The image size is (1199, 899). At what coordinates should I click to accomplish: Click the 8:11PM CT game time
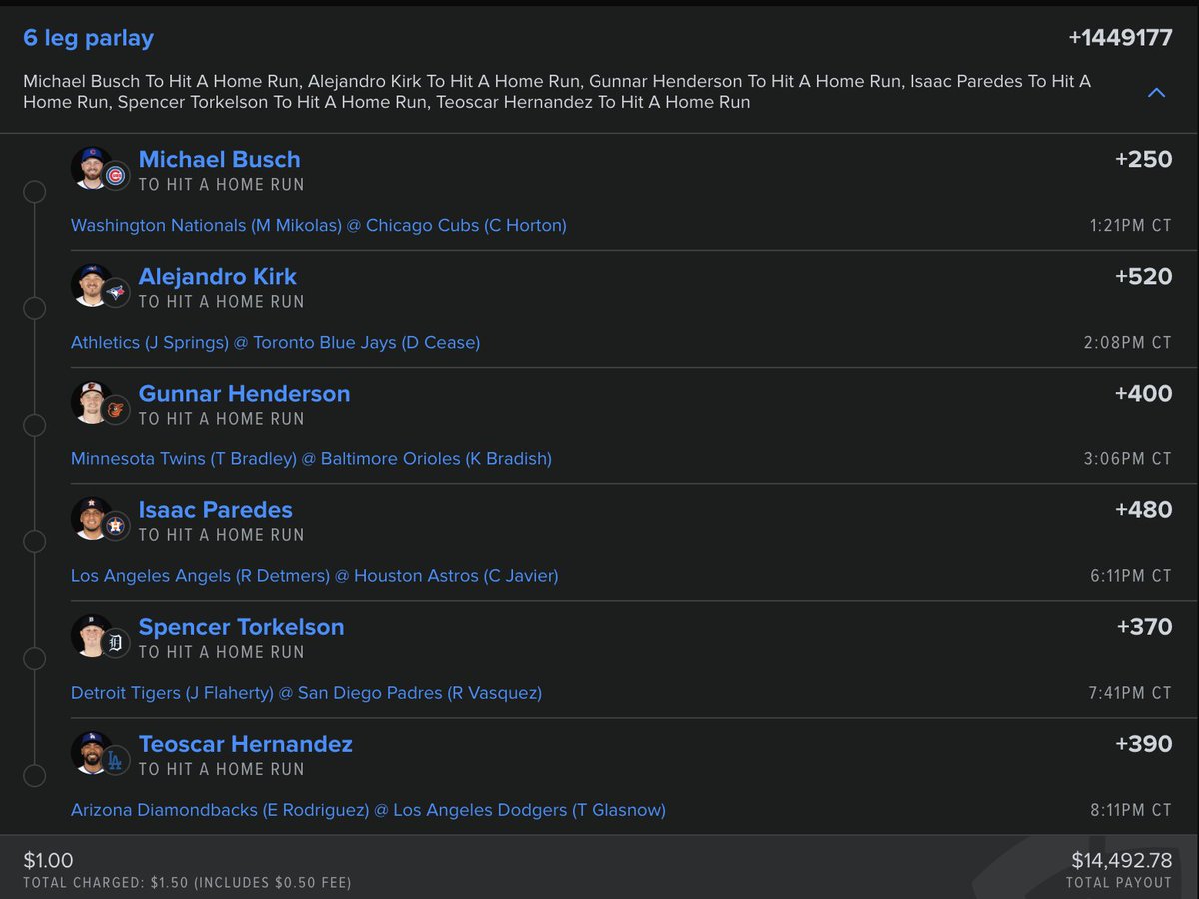1130,810
